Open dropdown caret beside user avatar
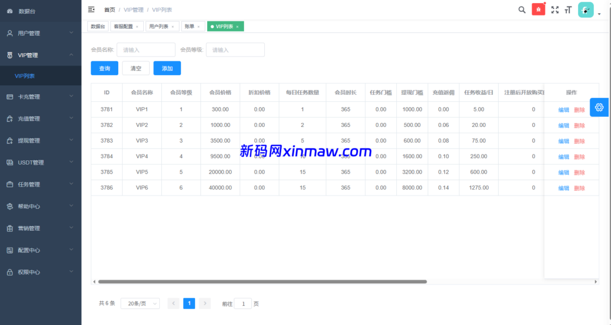 599,14
